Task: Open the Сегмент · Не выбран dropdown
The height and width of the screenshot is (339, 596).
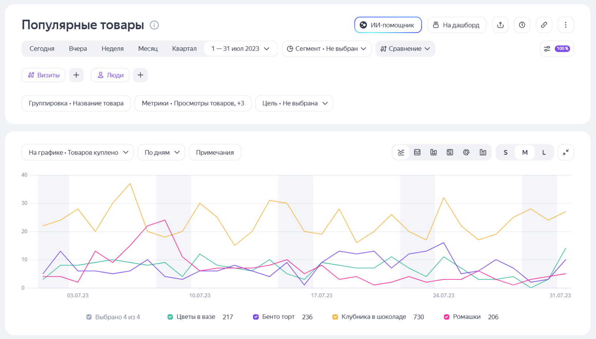Action: click(327, 48)
